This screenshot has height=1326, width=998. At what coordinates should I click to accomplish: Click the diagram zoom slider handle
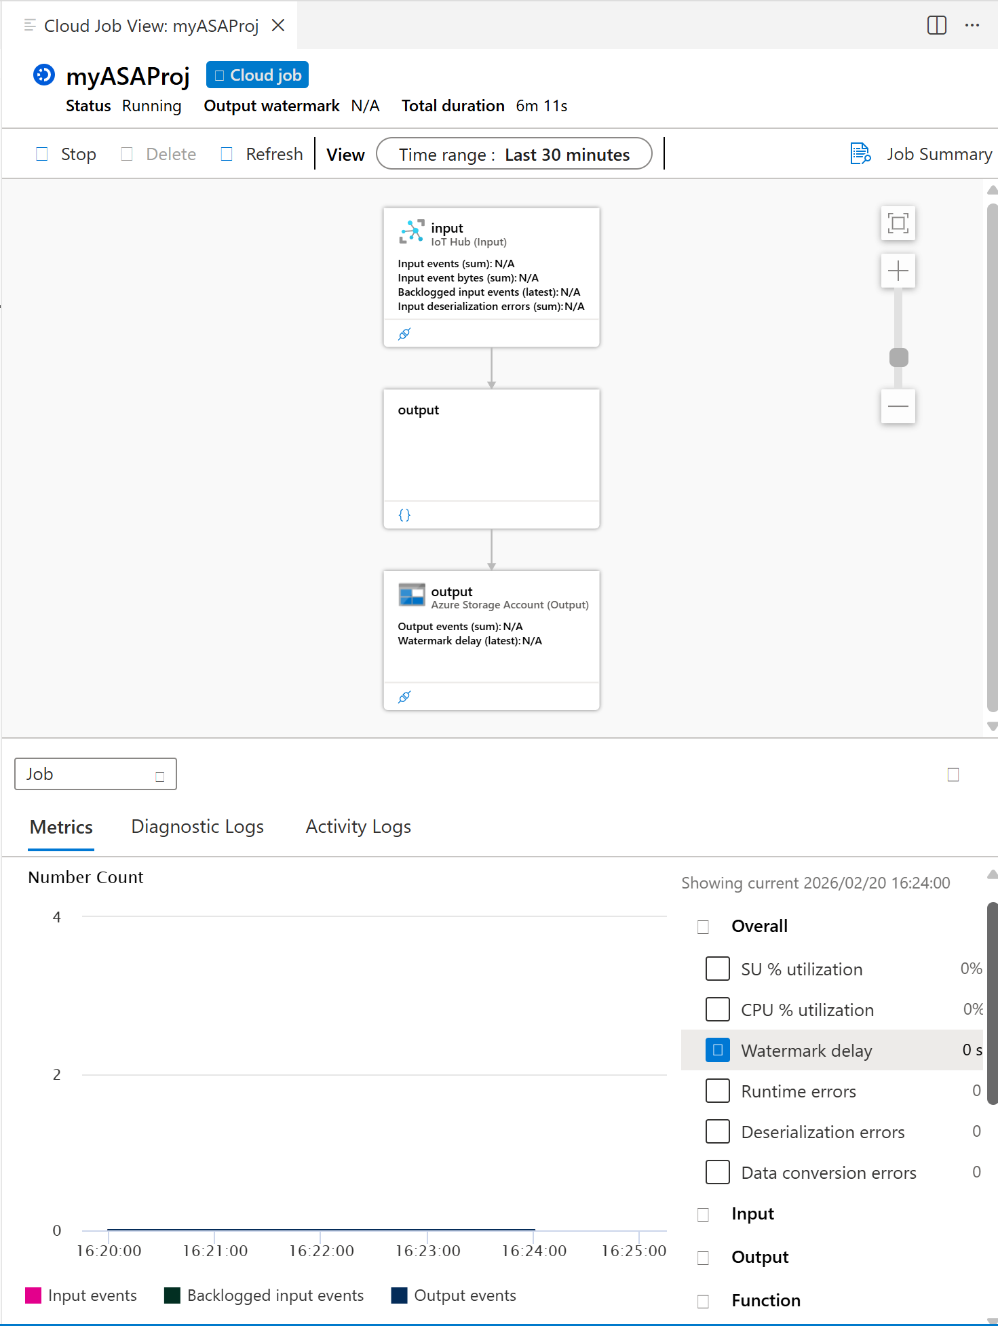[899, 357]
